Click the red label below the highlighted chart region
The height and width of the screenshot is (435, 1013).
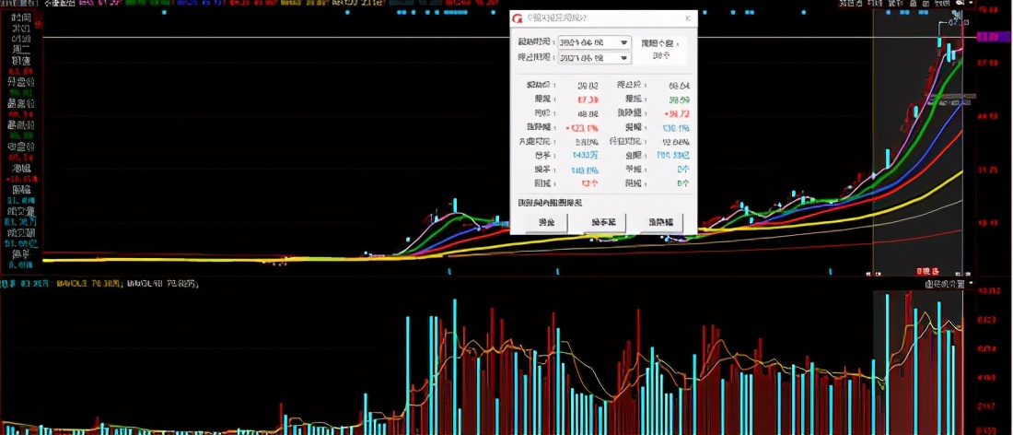pos(924,271)
